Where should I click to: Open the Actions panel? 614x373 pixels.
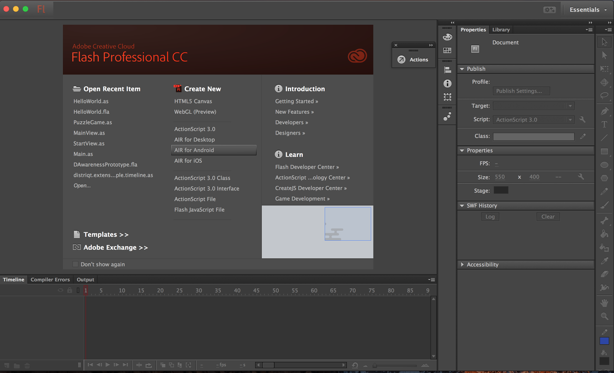(413, 59)
